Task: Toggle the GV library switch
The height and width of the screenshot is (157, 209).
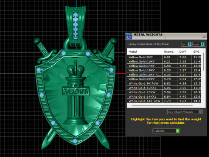Action: 186,44
